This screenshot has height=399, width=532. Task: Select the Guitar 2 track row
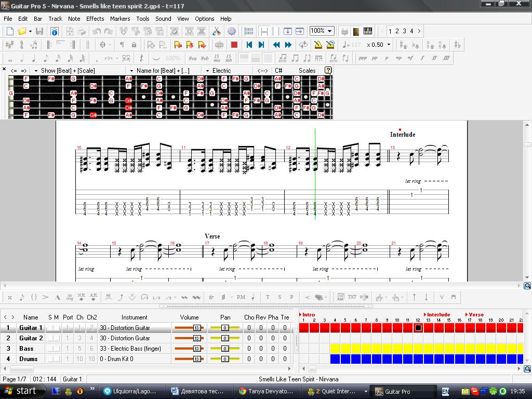pos(148,338)
